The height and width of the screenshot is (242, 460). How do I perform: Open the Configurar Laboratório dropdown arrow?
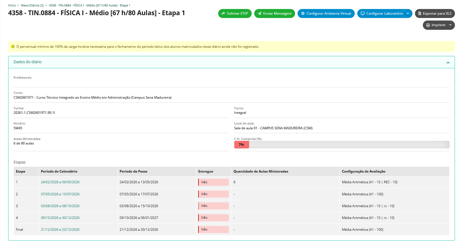[x=408, y=13]
